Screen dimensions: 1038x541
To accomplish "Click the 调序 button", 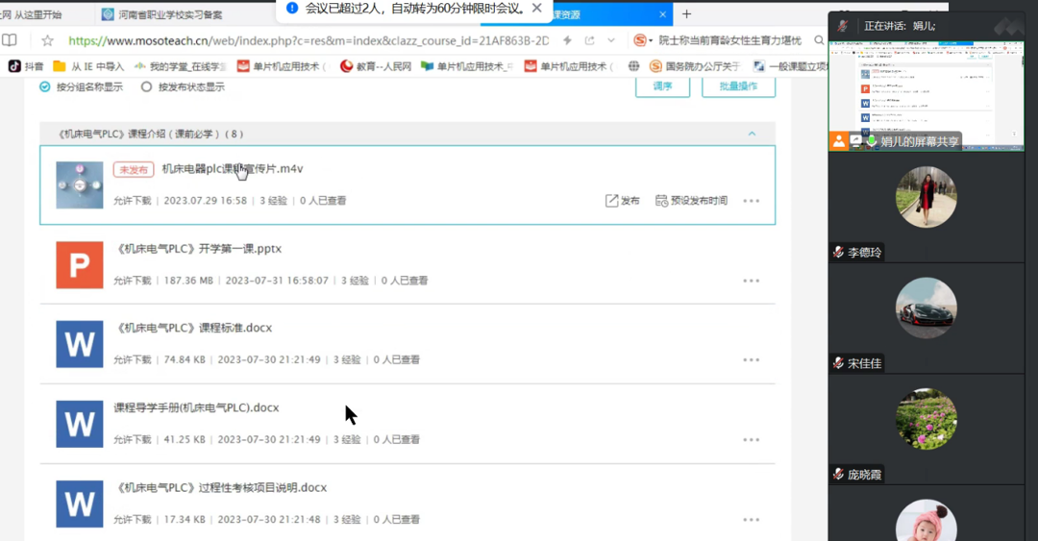I will click(662, 86).
